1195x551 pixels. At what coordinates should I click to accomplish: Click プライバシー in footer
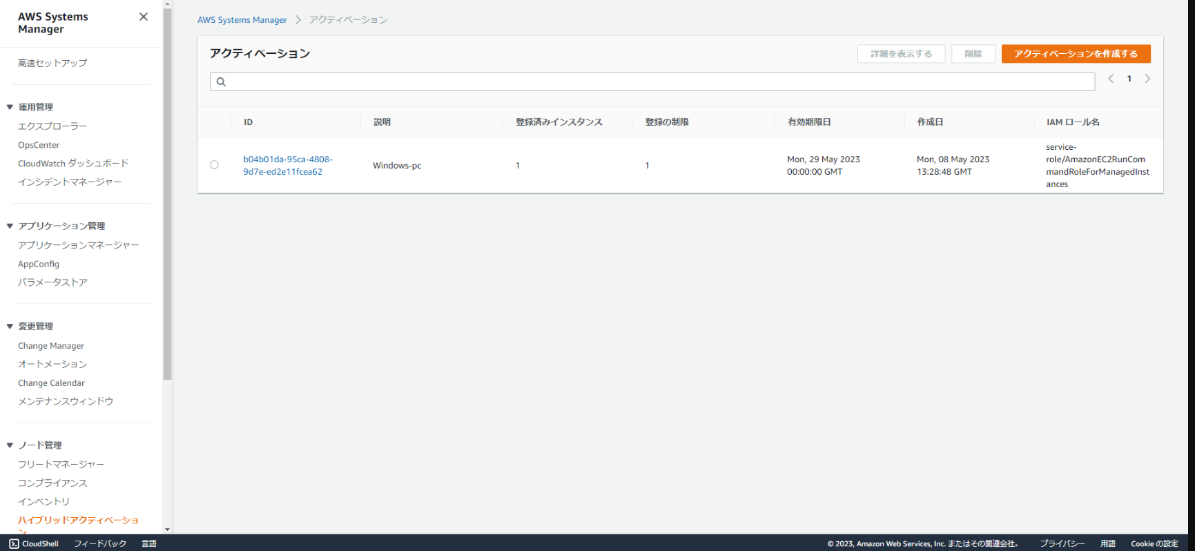(1062, 544)
